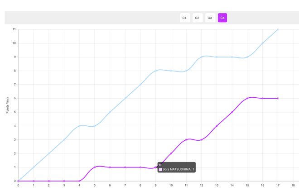This screenshot has height=191, width=299.
Task: Open the G3 game tab
Action: [210, 18]
